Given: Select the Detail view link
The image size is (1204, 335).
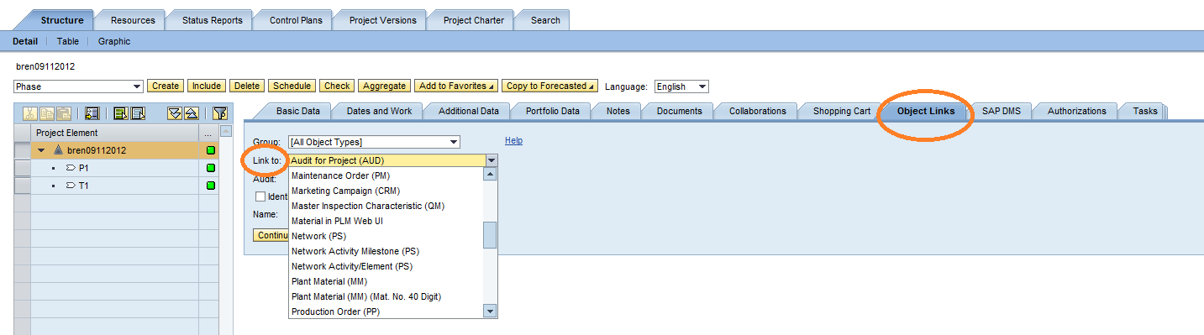Looking at the screenshot, I should [25, 41].
